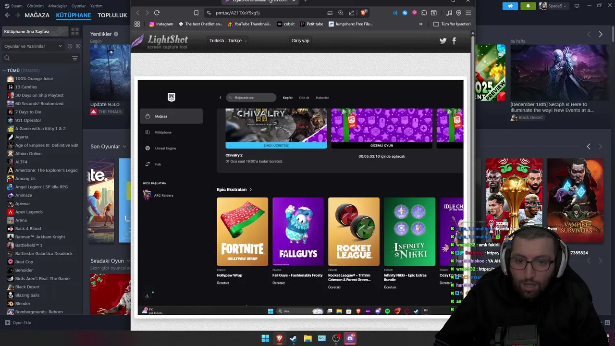615x346 pixels.
Task: Open Discord from the Windows taskbar
Action: click(x=350, y=338)
